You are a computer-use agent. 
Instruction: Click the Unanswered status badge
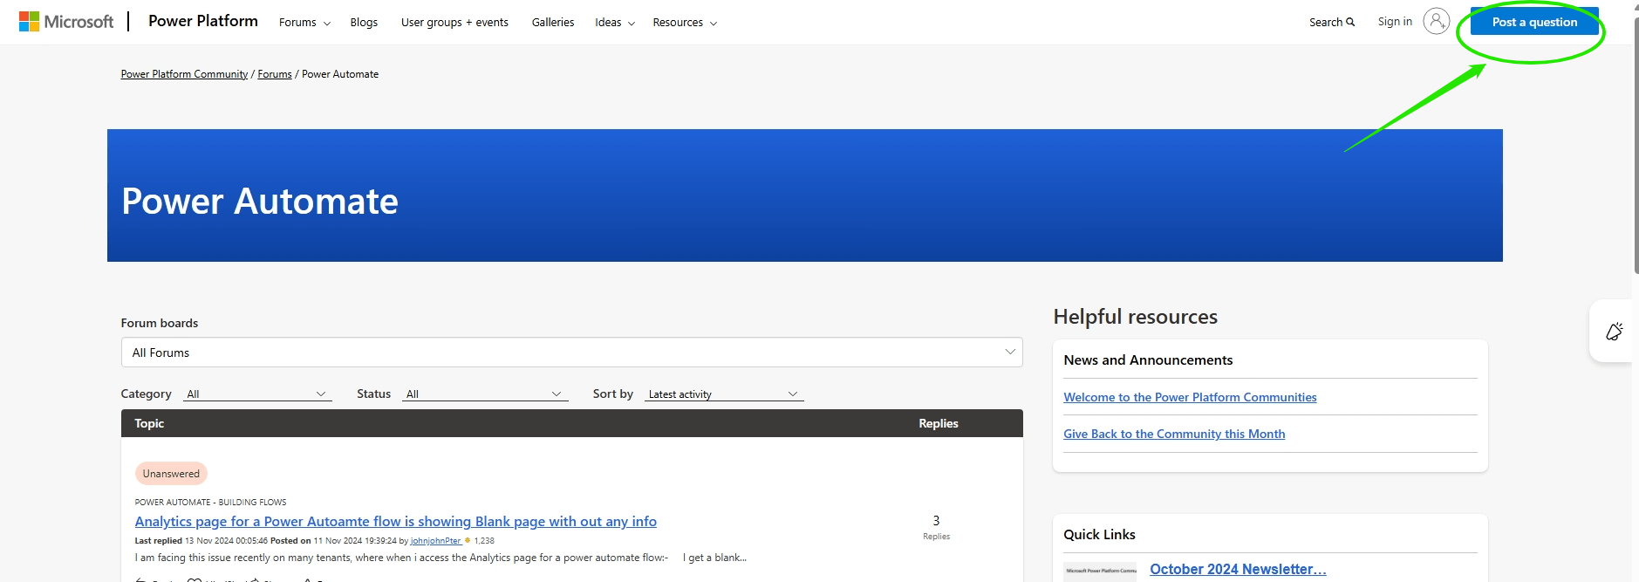pos(171,474)
